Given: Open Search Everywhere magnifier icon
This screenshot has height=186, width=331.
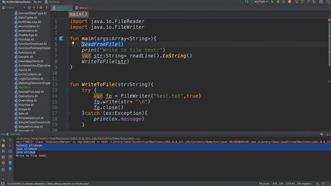Looking at the screenshot, I should pyautogui.click(x=328, y=2).
